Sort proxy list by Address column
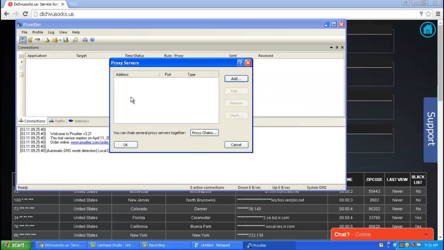Image resolution: width=444 pixels, height=250 pixels. click(x=138, y=74)
